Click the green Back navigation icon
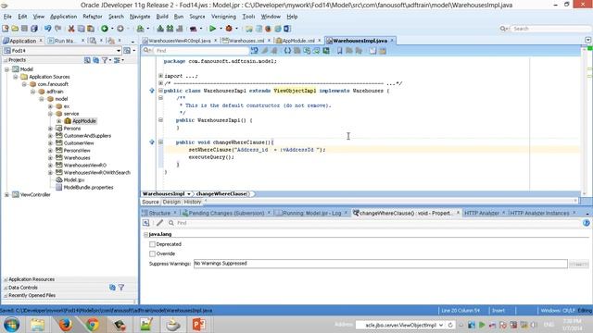The width and height of the screenshot is (593, 333). tap(105, 29)
